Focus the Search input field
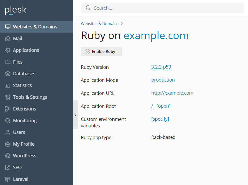Viewport: 248px width, 185px height. 162,8
